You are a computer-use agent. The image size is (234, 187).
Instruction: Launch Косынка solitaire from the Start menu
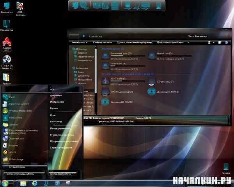[x=11, y=145]
